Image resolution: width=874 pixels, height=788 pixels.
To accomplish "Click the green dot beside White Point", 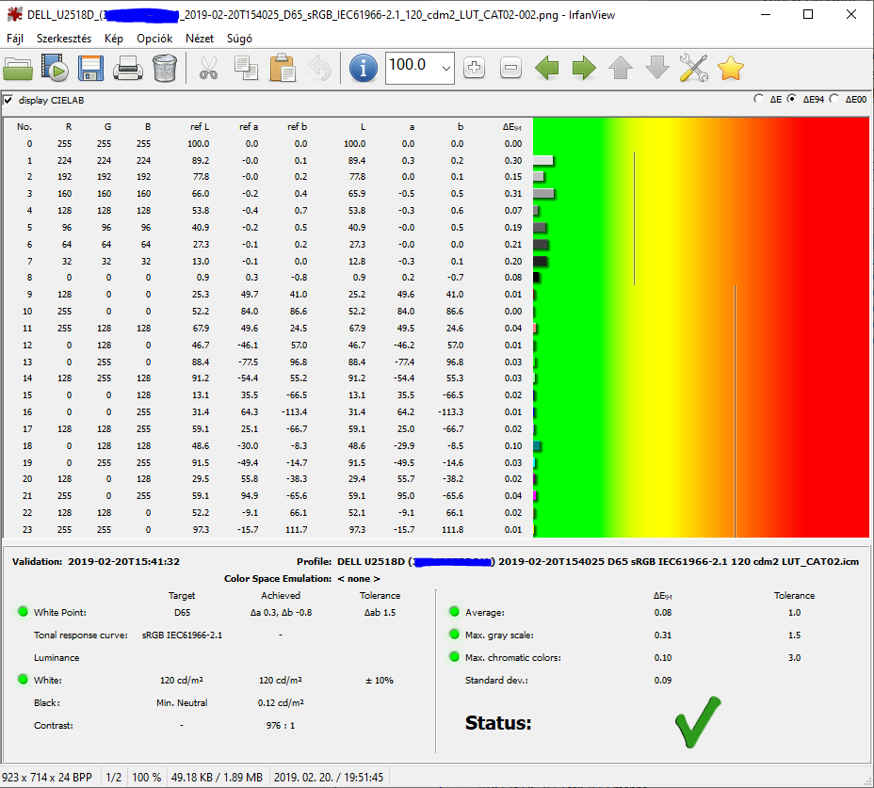I will [x=23, y=612].
